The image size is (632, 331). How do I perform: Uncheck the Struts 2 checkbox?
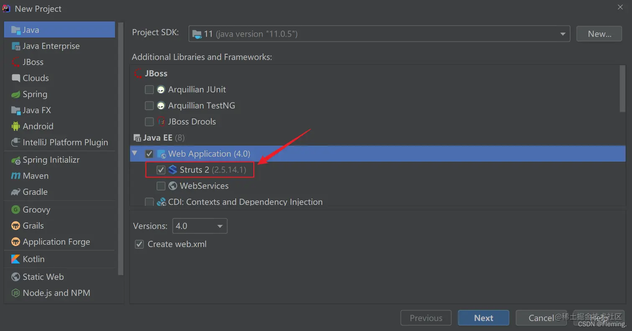(x=161, y=169)
